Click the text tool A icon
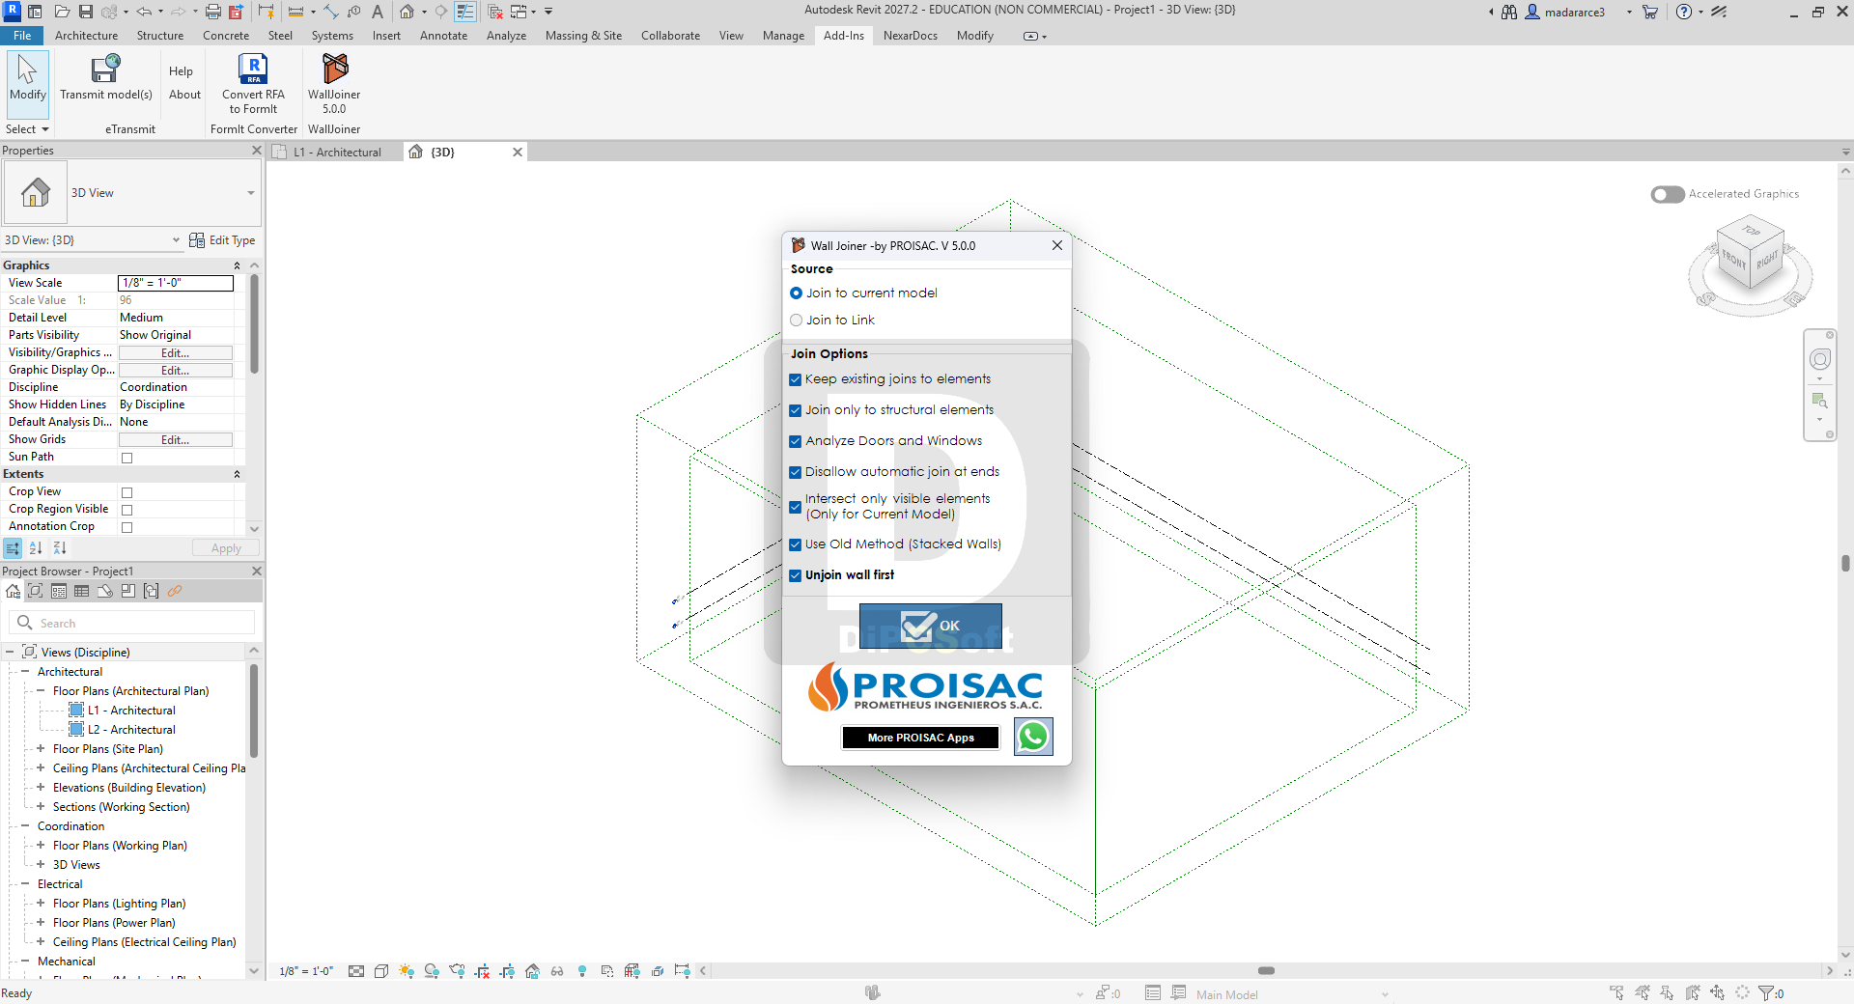This screenshot has width=1854, height=1004. pyautogui.click(x=378, y=12)
